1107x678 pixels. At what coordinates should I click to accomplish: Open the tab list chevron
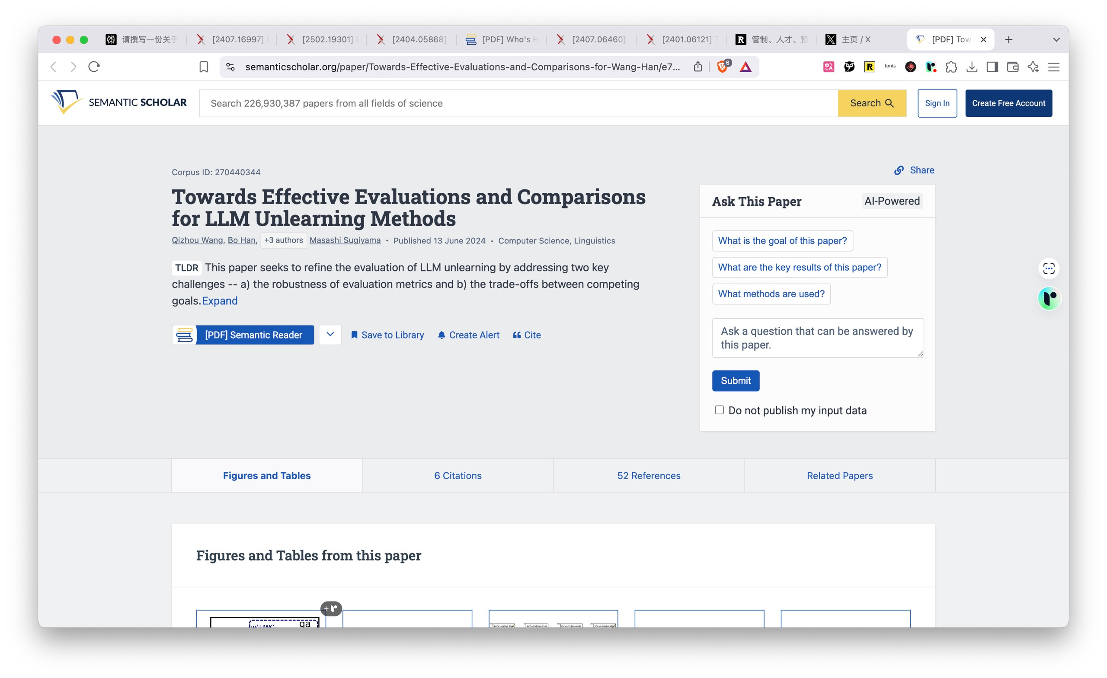point(1056,39)
